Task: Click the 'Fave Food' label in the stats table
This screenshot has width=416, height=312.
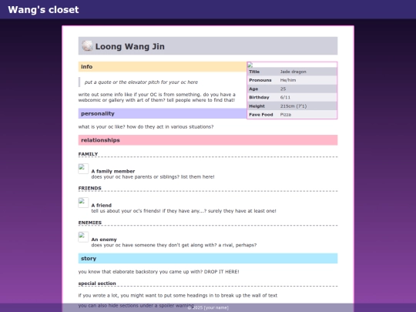Action: point(261,115)
